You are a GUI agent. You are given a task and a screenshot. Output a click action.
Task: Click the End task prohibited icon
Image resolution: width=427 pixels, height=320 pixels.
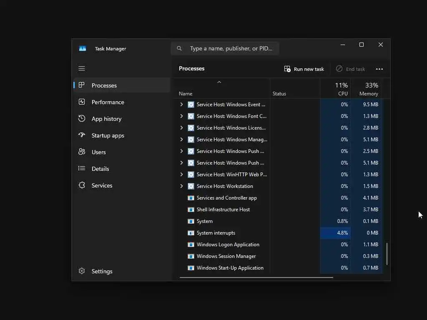click(x=339, y=69)
